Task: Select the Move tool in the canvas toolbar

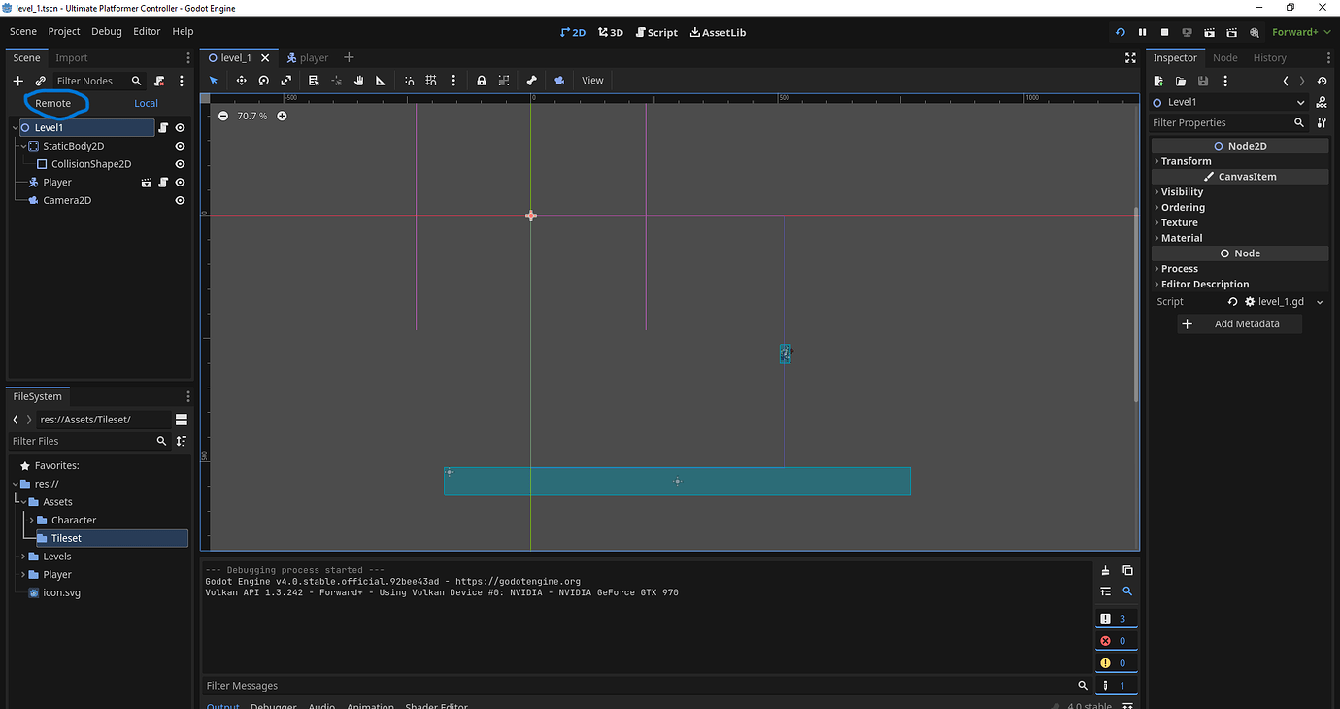Action: click(241, 80)
